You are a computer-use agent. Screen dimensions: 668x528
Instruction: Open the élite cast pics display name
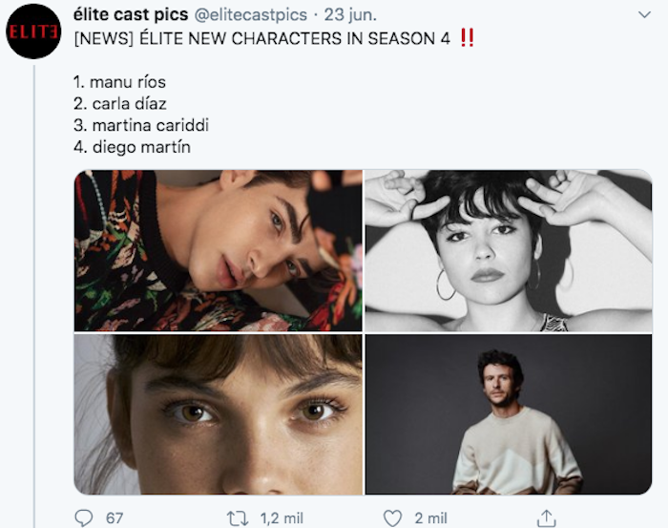pos(131,14)
